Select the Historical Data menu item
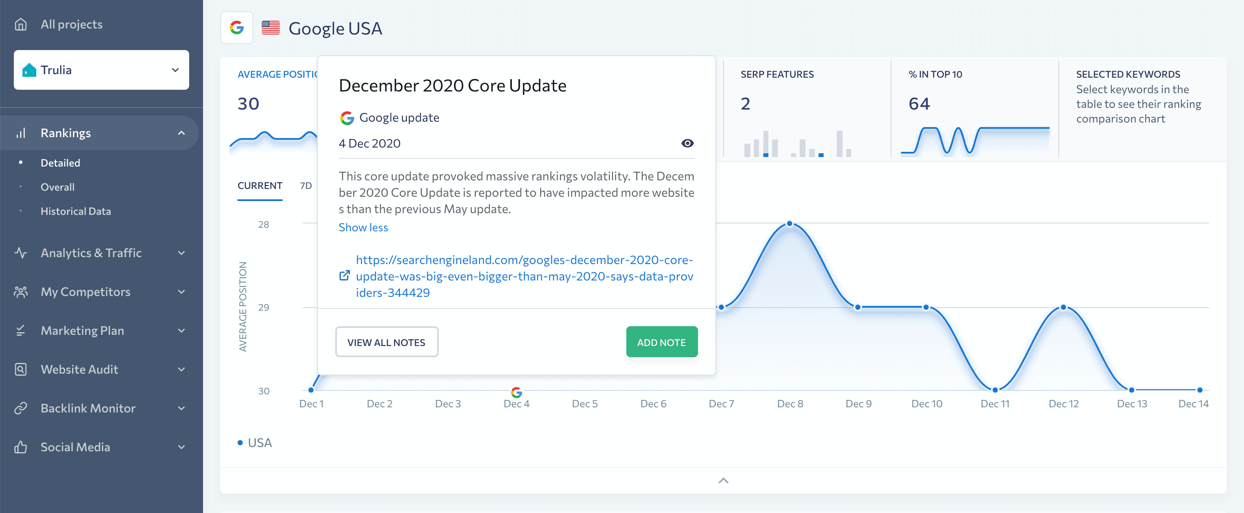1244x513 pixels. pos(75,210)
